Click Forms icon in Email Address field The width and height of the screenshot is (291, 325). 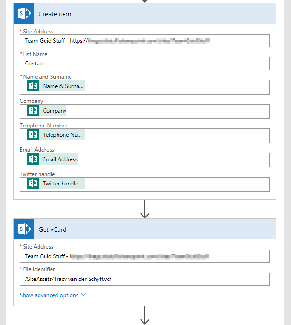coord(33,159)
